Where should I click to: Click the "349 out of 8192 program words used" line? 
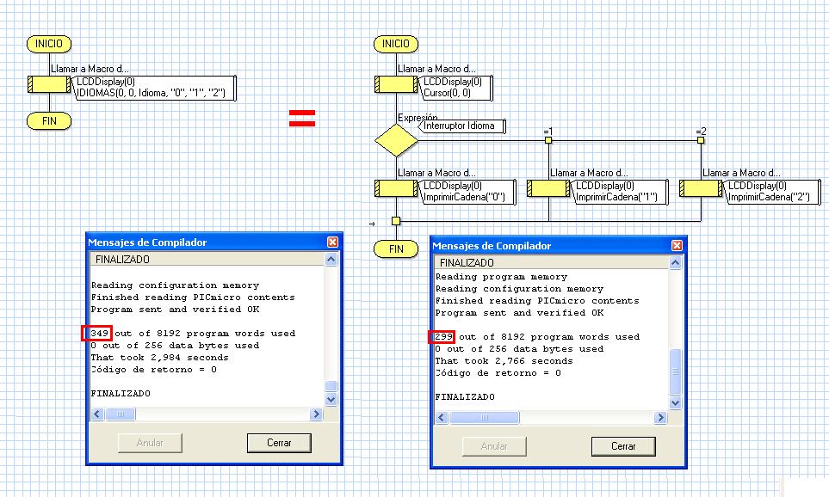click(193, 334)
